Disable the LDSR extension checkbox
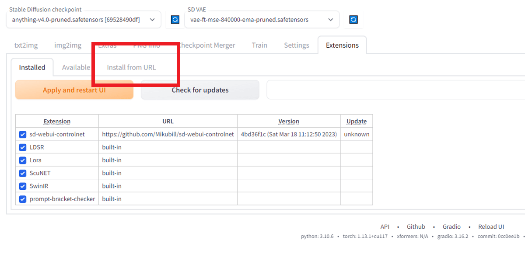 point(23,147)
